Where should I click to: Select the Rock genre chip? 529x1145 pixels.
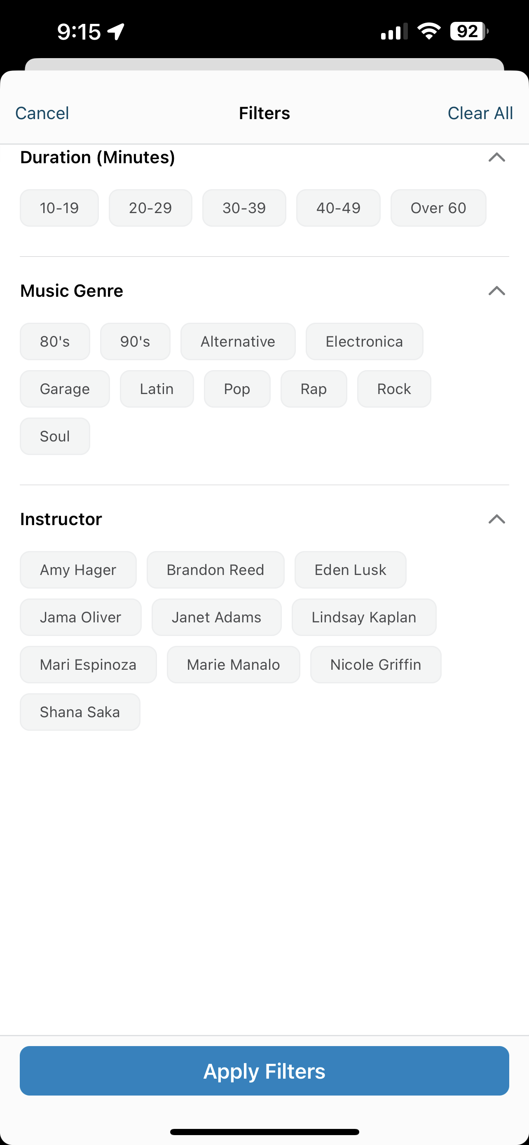[x=394, y=389]
